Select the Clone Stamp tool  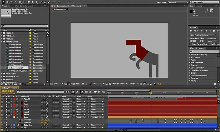pyautogui.click(x=45, y=2)
